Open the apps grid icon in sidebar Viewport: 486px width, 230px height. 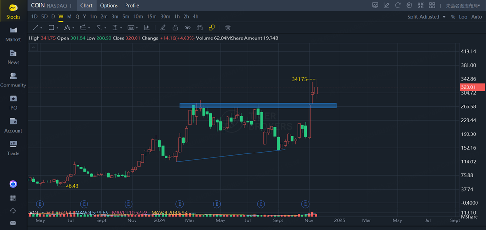(x=13, y=198)
